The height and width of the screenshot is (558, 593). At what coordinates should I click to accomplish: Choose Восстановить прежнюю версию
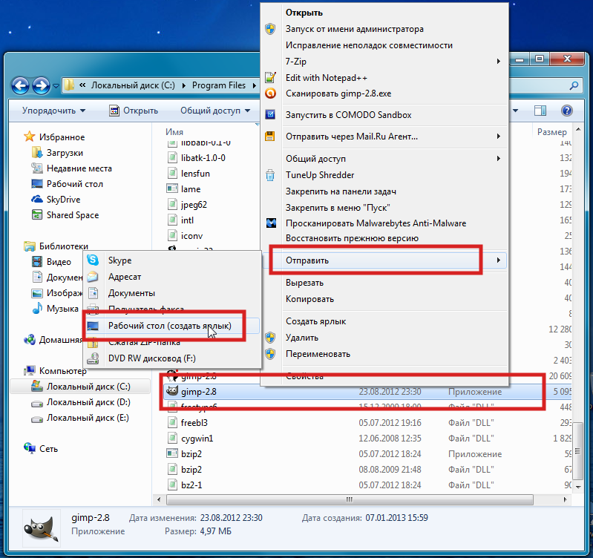tap(385, 238)
